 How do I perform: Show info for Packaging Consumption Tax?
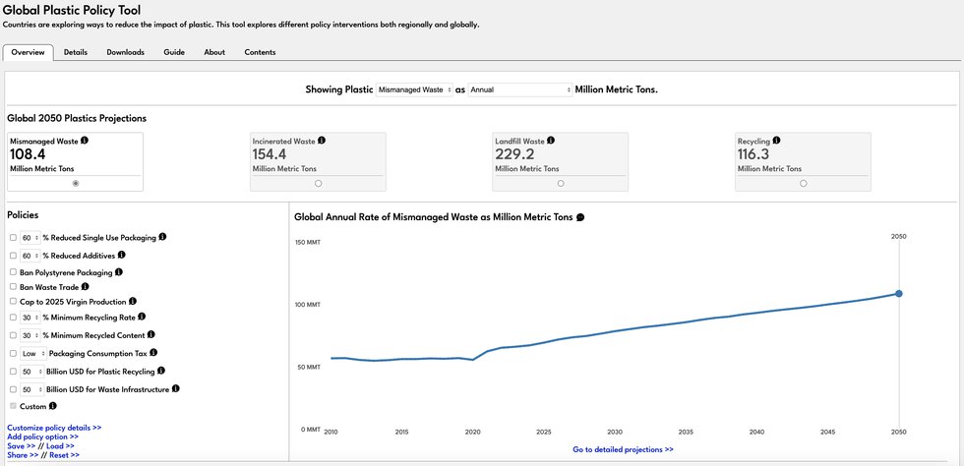click(x=153, y=353)
